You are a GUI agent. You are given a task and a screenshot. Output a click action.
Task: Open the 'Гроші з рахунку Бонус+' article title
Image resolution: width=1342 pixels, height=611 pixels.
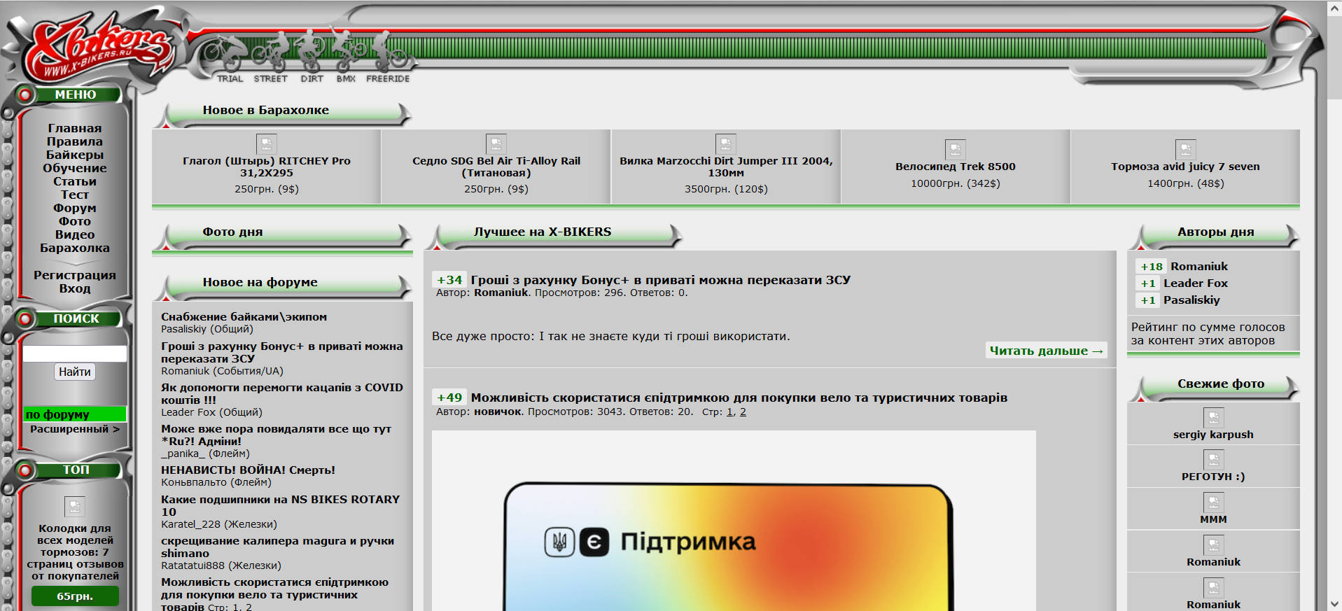(660, 280)
